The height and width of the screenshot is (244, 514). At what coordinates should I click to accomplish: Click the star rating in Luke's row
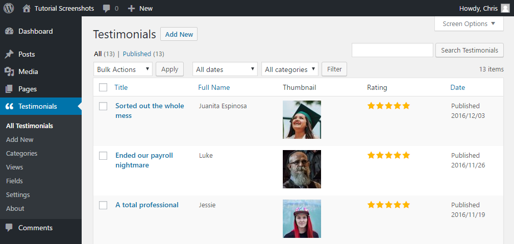pos(389,155)
